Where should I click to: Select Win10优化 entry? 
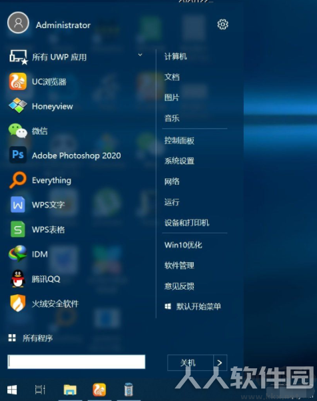183,245
